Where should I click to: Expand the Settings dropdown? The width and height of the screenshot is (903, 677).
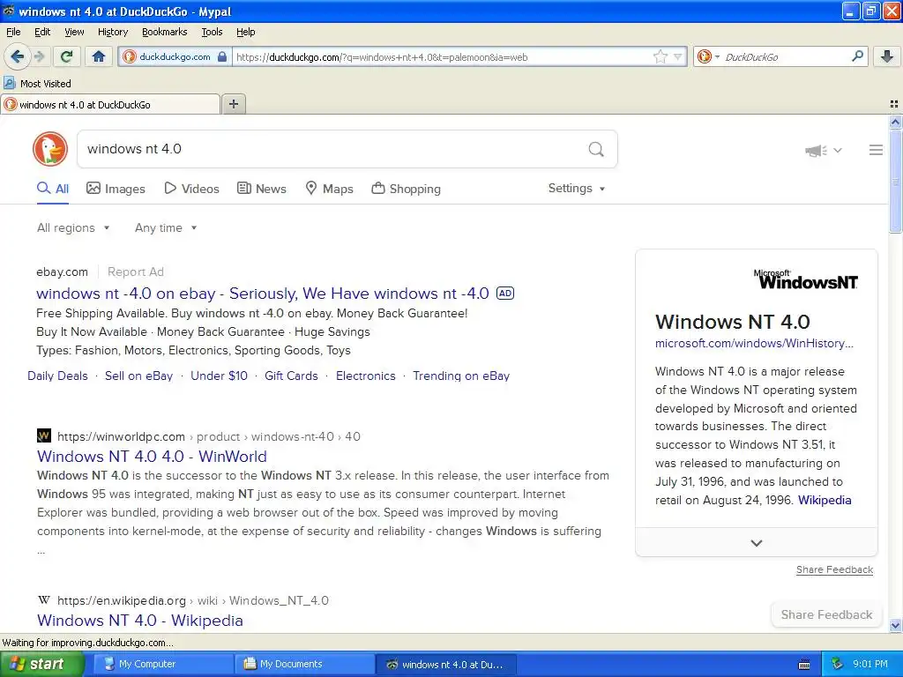tap(577, 189)
